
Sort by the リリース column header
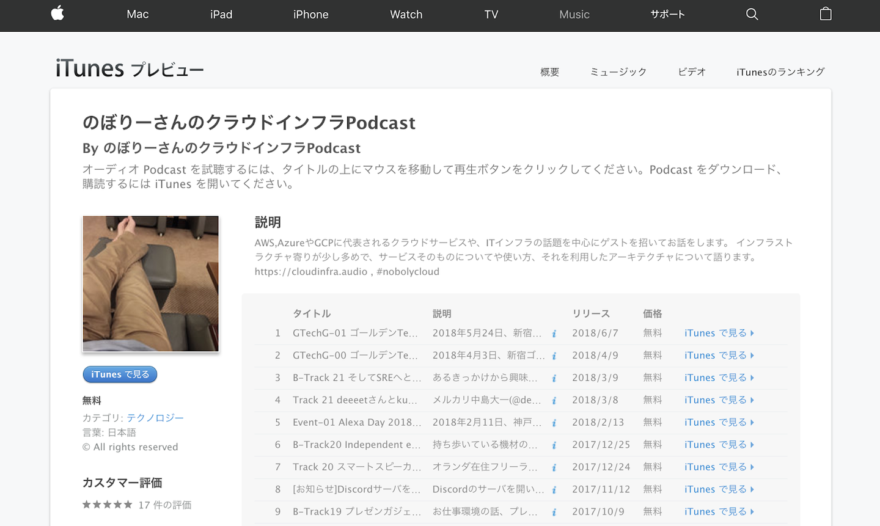pos(591,313)
